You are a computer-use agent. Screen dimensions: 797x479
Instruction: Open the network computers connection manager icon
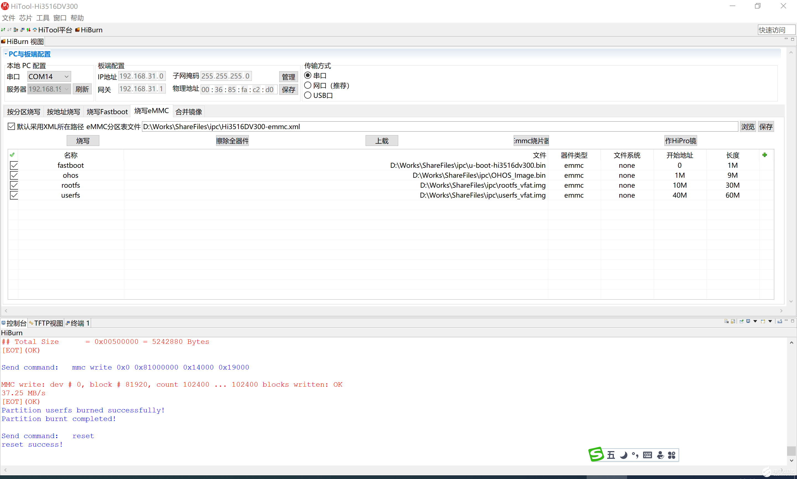[16, 30]
